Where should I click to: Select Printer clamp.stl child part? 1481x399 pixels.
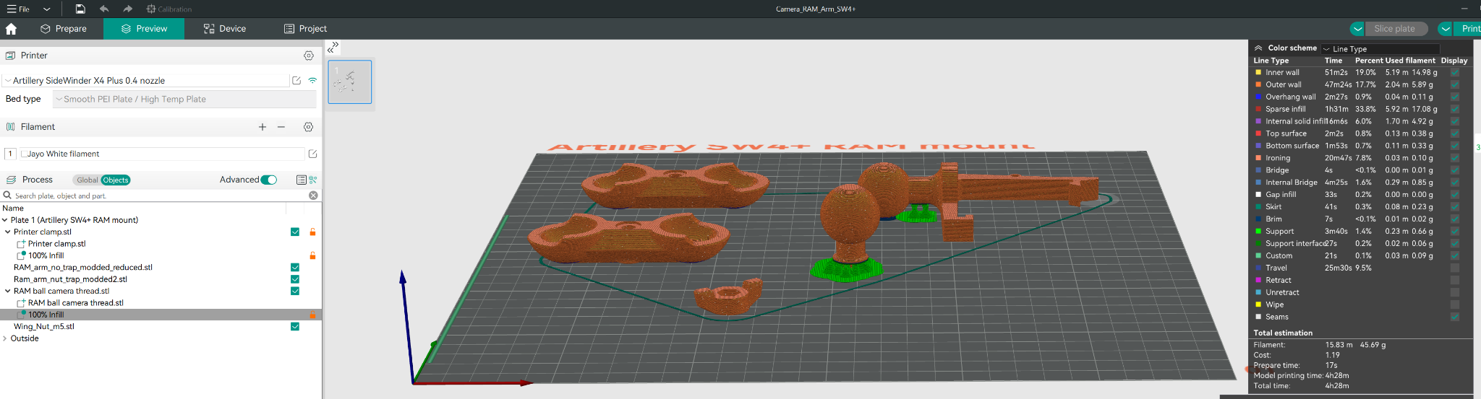(x=56, y=244)
